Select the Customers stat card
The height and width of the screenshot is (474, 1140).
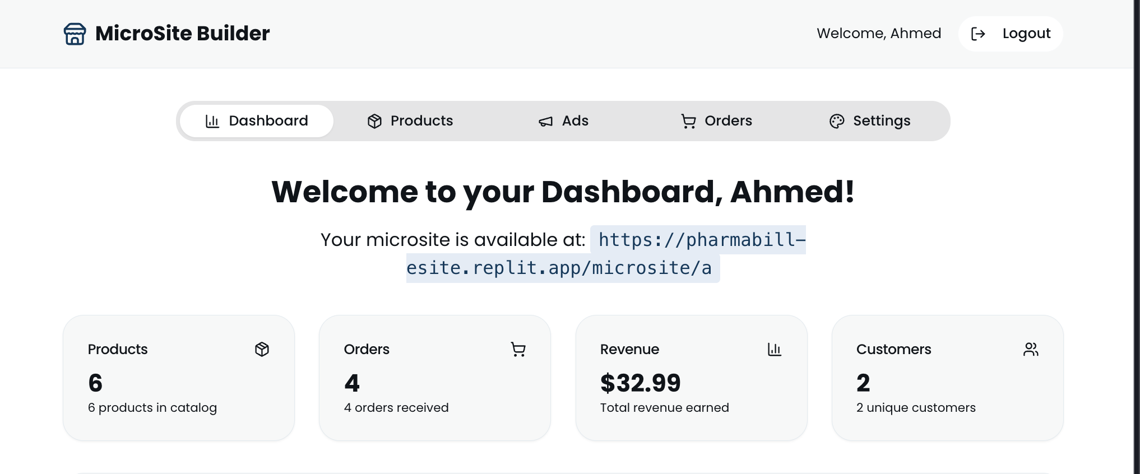pyautogui.click(x=947, y=378)
